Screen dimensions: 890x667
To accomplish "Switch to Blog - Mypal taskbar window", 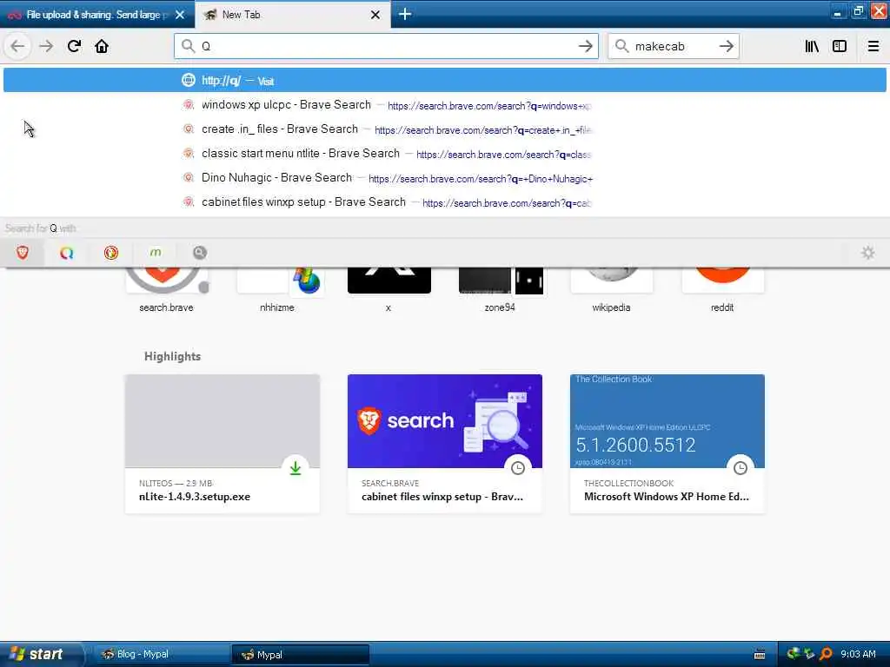I will click(x=160, y=654).
